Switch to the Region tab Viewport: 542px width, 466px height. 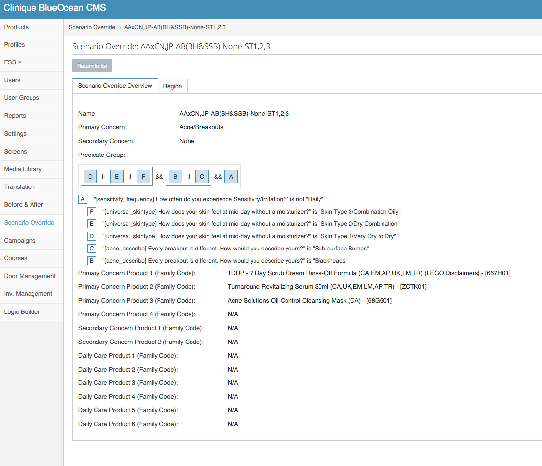pos(172,86)
